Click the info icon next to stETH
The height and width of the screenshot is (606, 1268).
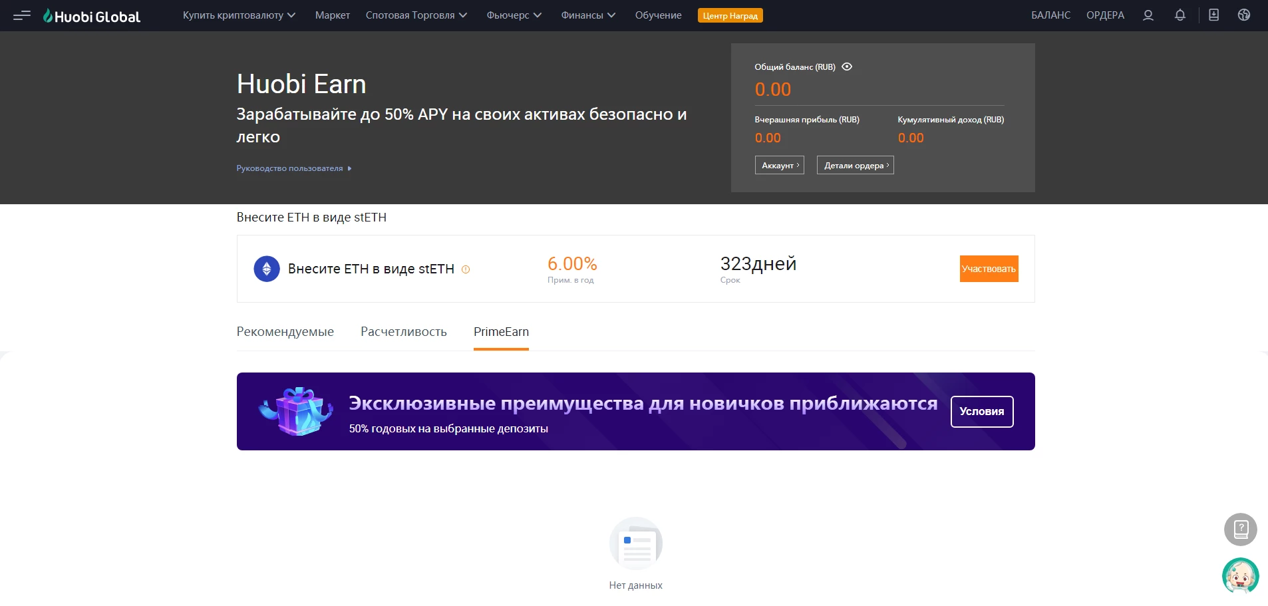tap(466, 269)
